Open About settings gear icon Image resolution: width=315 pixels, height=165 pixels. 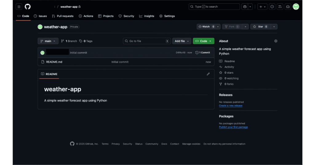276,41
